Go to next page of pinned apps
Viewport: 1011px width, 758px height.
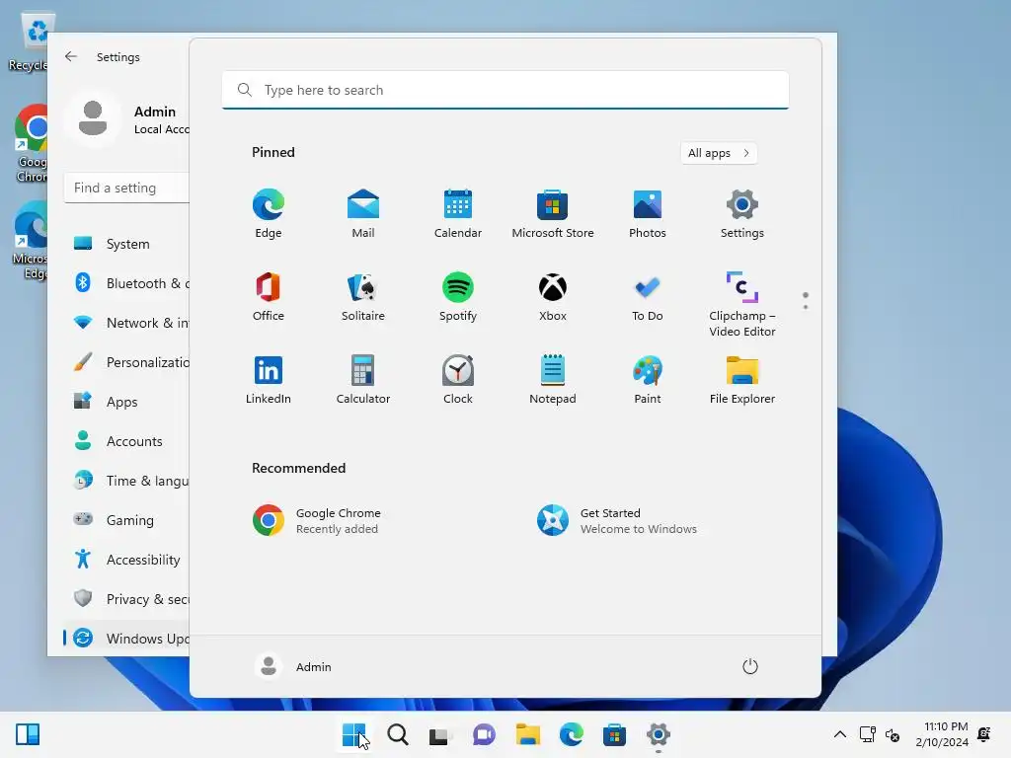pyautogui.click(x=806, y=307)
